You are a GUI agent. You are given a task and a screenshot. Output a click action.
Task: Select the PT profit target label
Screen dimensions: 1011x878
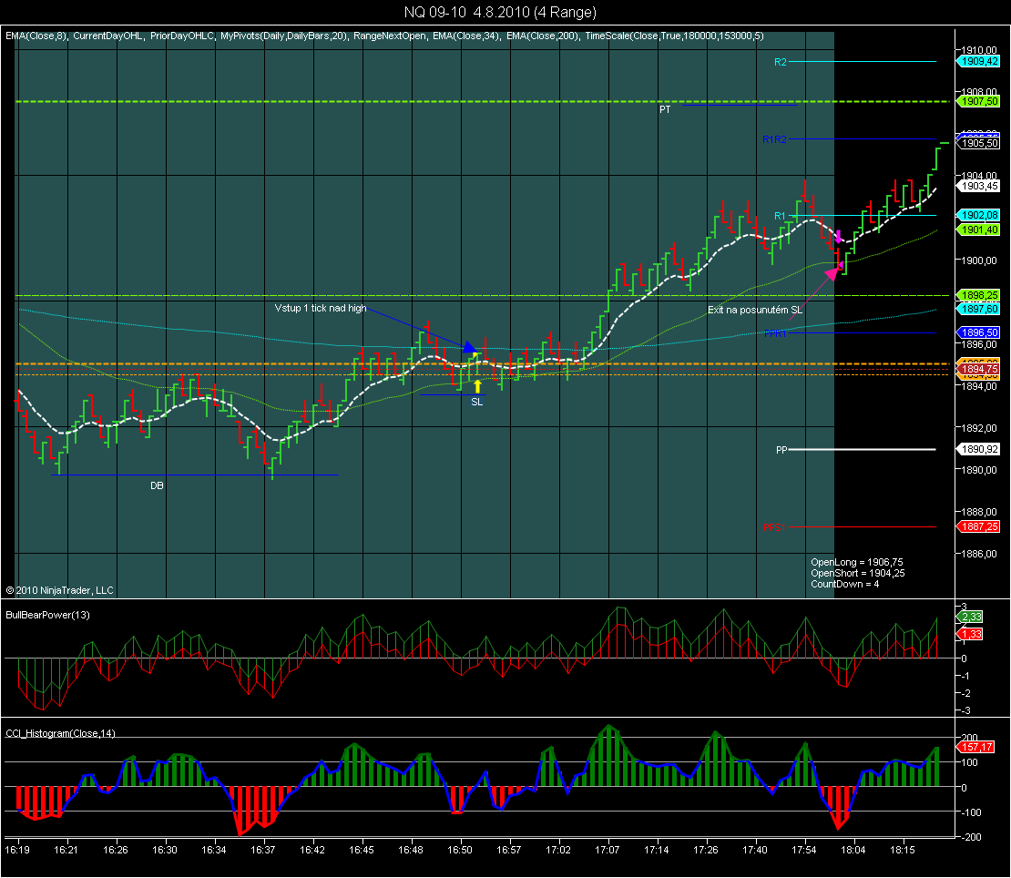(x=665, y=109)
